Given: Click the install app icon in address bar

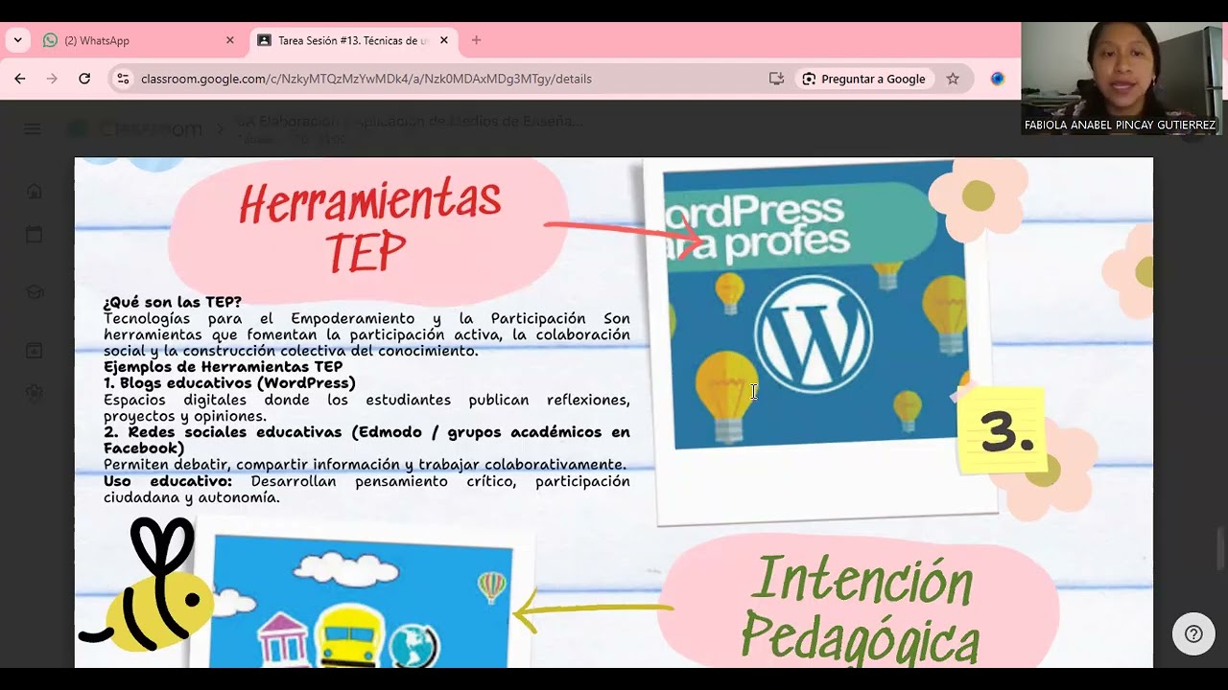Looking at the screenshot, I should coord(776,79).
